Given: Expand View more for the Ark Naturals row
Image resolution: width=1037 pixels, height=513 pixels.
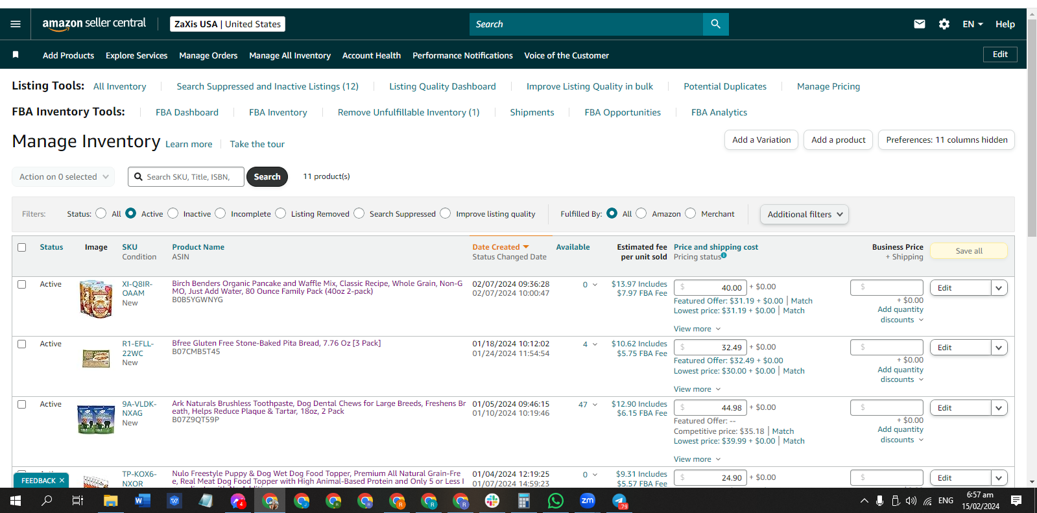Looking at the screenshot, I should [697, 459].
